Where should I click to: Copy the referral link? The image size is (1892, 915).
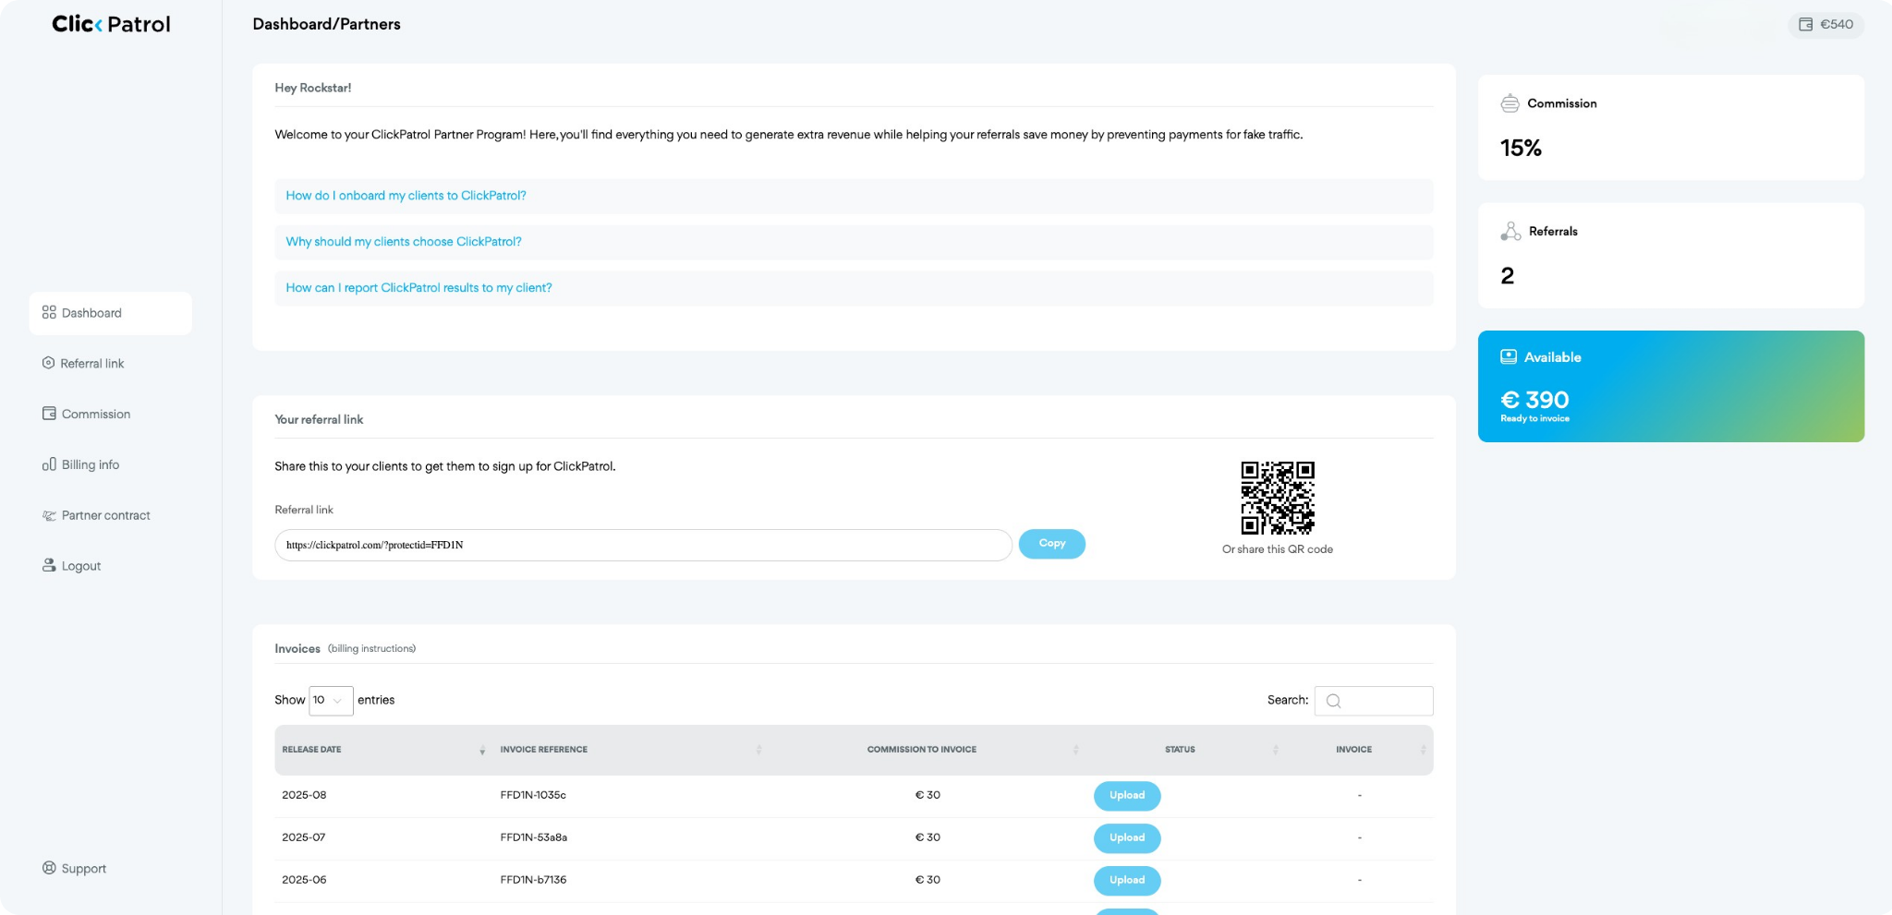point(1051,544)
